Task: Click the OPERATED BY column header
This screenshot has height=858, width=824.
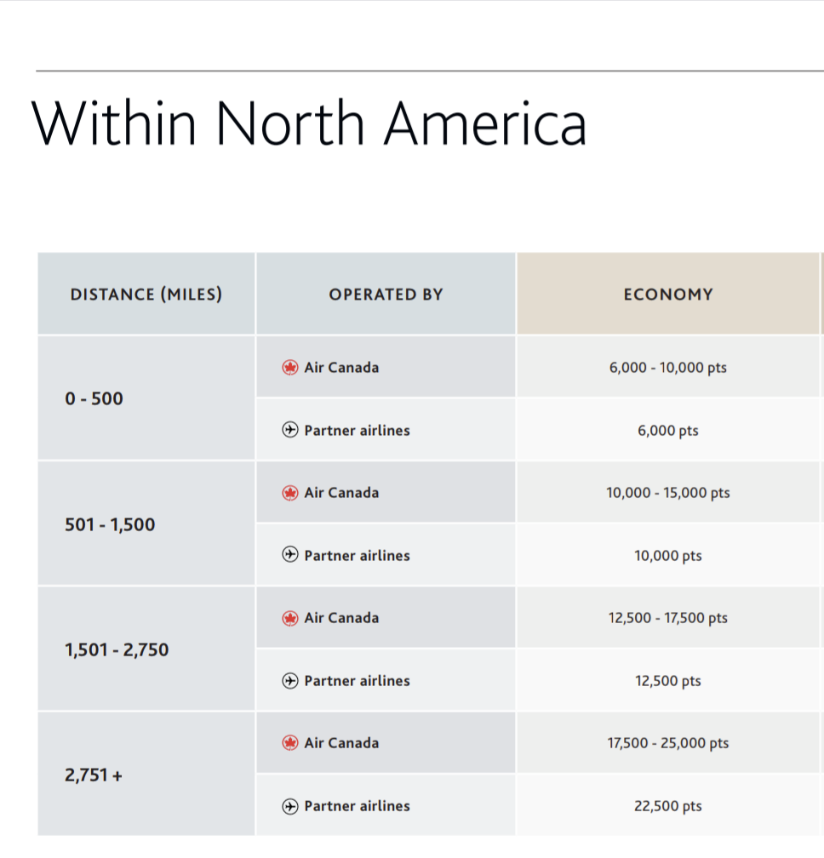Action: [x=386, y=295]
